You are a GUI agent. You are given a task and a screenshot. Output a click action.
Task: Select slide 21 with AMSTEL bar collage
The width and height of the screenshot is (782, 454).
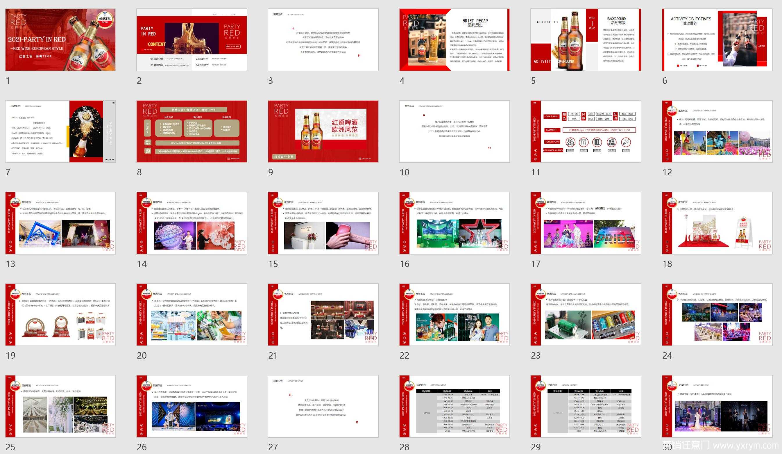[x=323, y=315]
